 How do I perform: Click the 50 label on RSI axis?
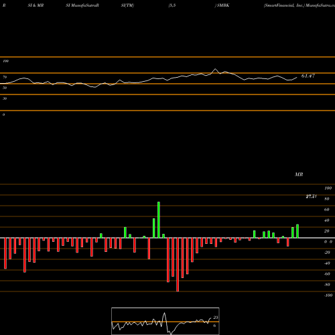(5, 88)
